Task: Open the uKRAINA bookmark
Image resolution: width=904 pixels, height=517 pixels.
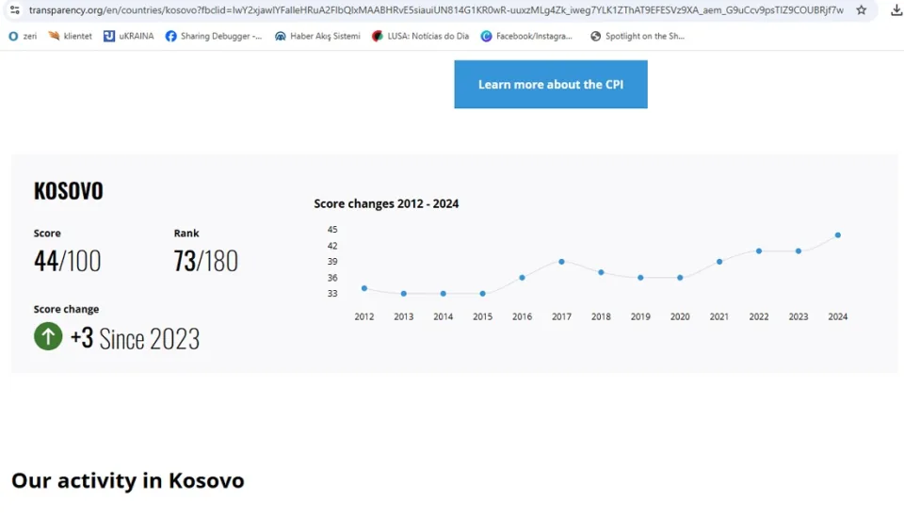Action: (129, 36)
